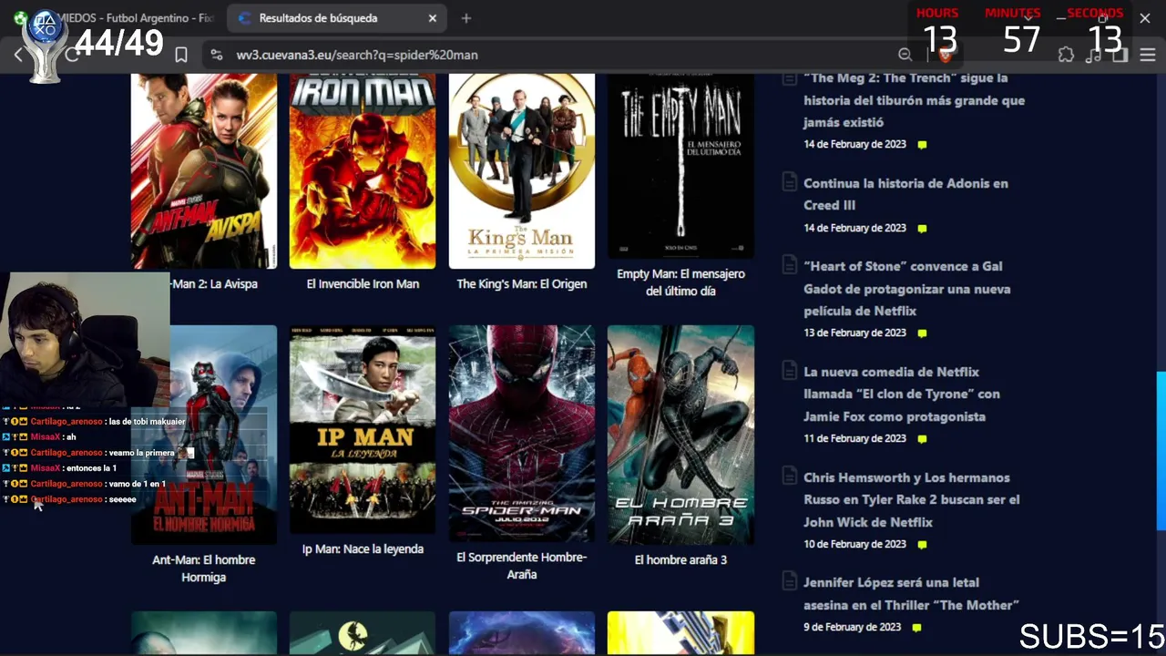Open the El Hombre Araña 3 poster
This screenshot has width=1166, height=656.
(680, 435)
